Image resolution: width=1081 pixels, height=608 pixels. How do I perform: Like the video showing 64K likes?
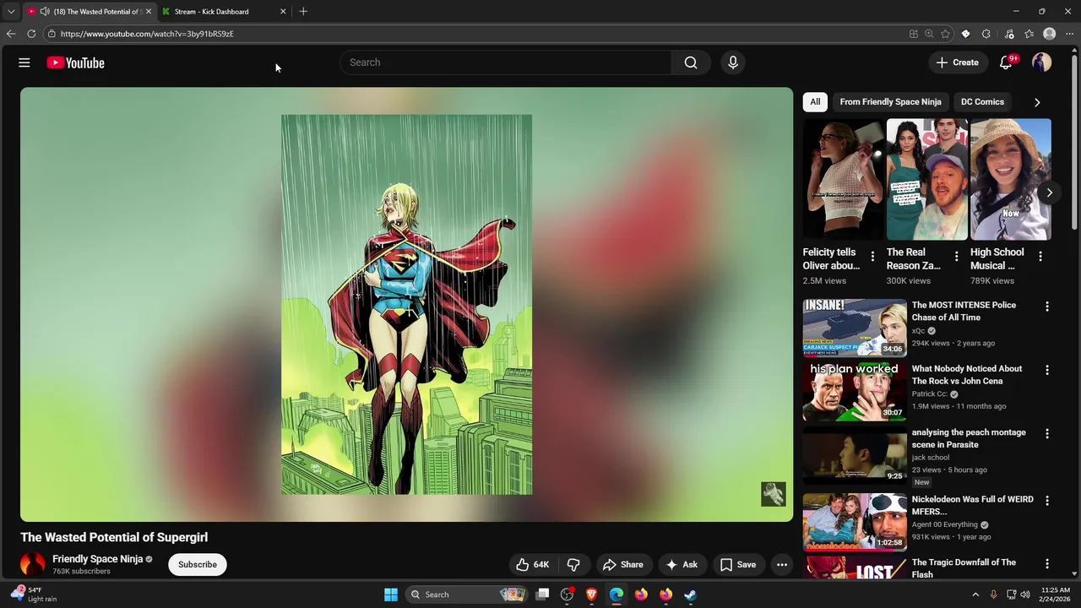pyautogui.click(x=532, y=564)
